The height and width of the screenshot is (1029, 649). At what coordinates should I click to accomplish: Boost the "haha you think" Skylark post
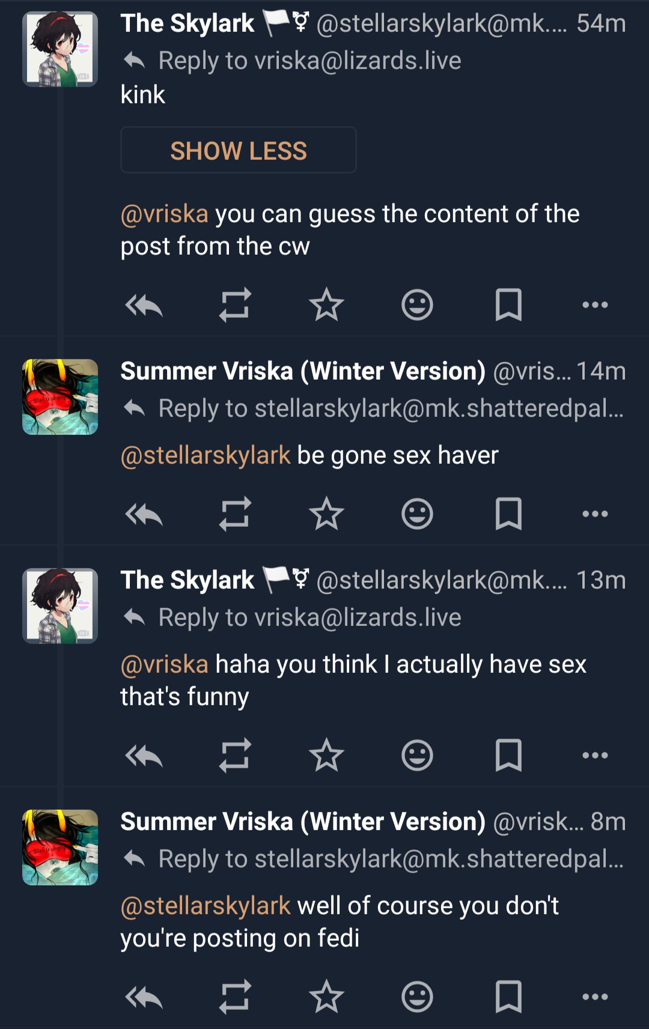point(235,755)
